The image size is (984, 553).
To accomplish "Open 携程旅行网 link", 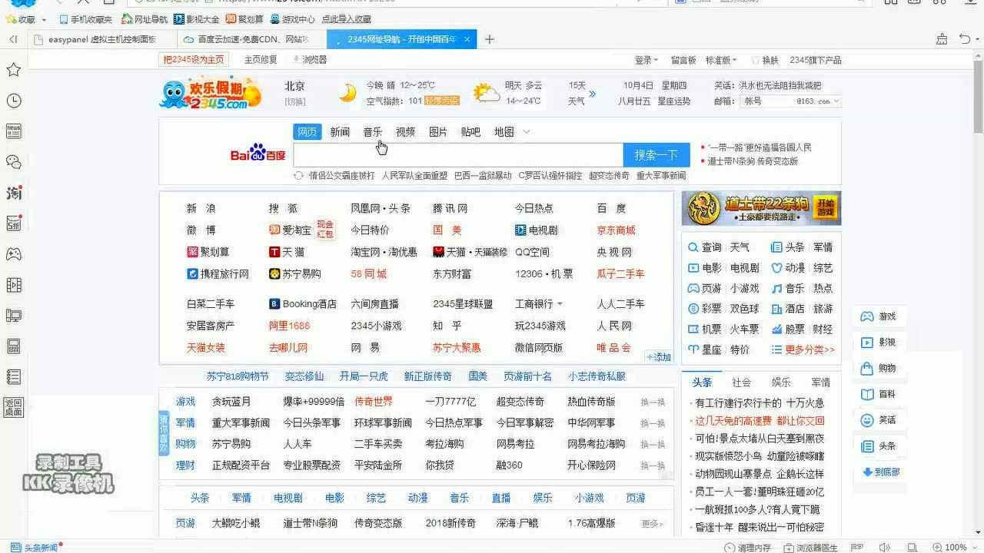I will pyautogui.click(x=218, y=273).
